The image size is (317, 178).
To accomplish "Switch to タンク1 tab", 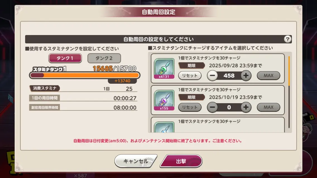I will click(65, 58).
